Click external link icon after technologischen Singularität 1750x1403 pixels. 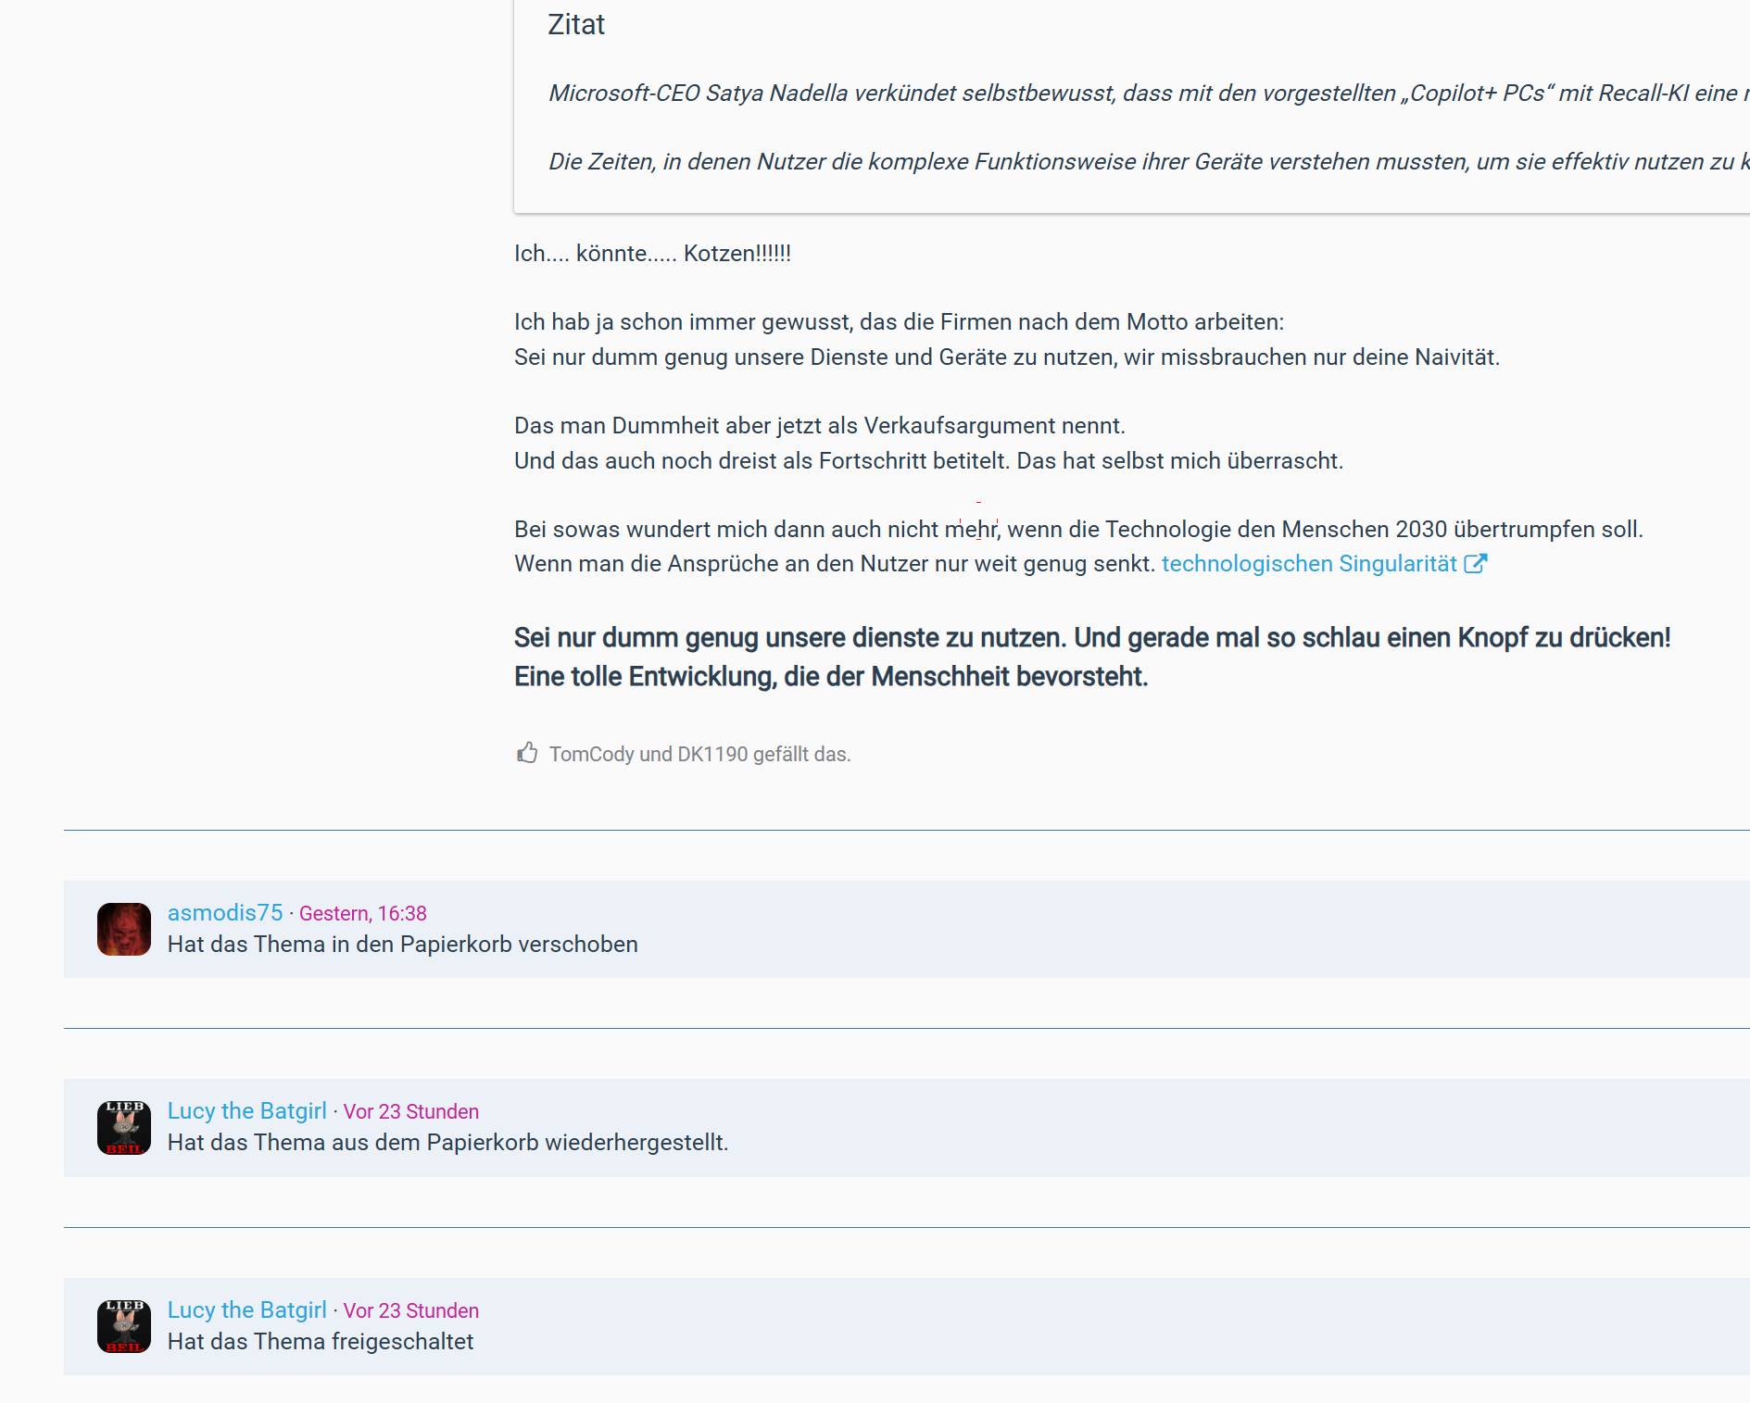(x=1475, y=564)
